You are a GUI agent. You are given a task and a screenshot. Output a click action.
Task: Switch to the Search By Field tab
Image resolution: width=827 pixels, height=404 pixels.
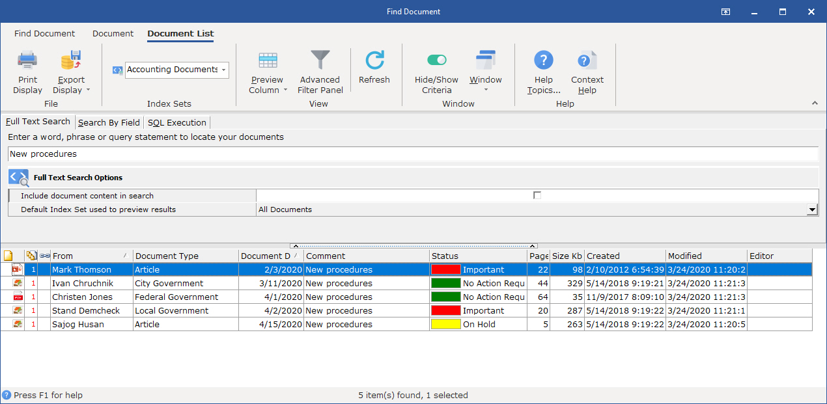pyautogui.click(x=109, y=122)
